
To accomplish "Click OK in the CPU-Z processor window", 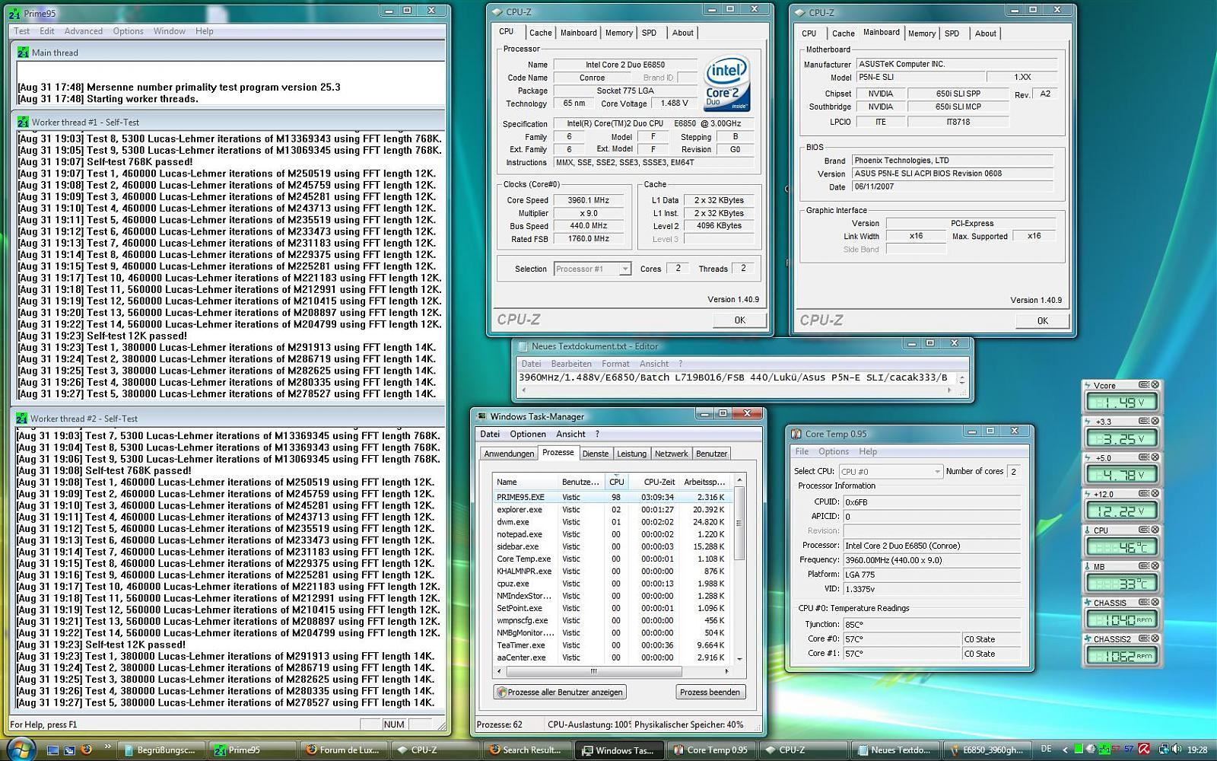I will point(739,320).
